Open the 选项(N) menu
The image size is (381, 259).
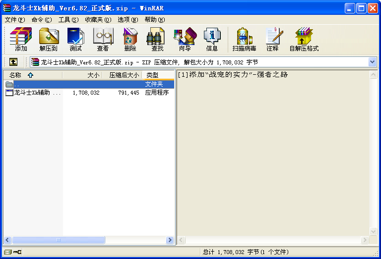tap(128, 20)
